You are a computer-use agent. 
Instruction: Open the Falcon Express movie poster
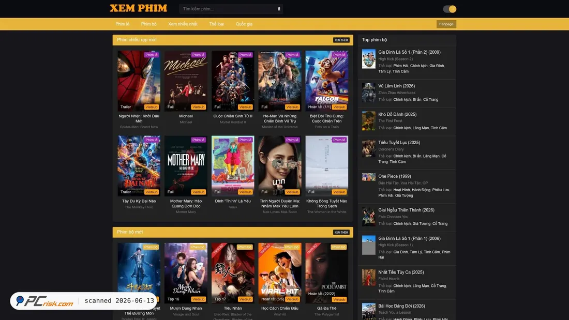point(326,81)
